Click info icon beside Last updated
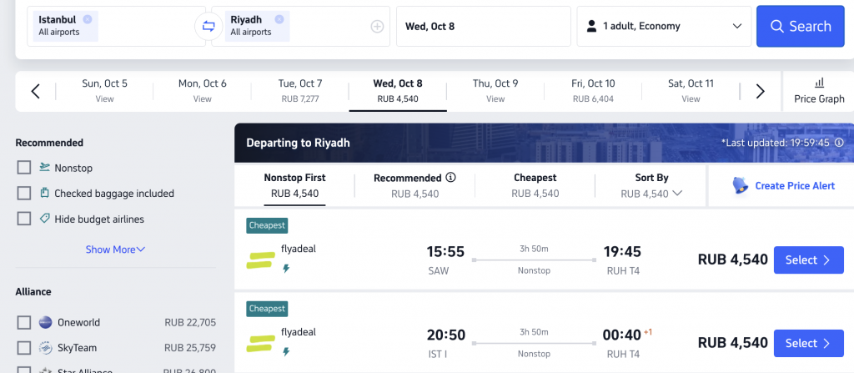854x373 pixels. pyautogui.click(x=839, y=143)
